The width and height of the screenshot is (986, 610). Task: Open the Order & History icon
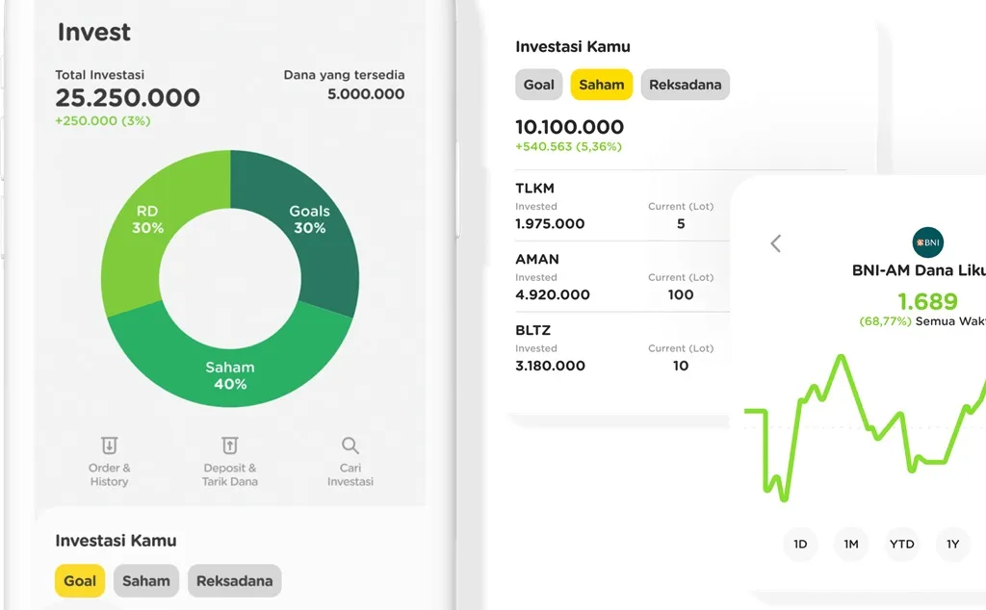[x=110, y=445]
